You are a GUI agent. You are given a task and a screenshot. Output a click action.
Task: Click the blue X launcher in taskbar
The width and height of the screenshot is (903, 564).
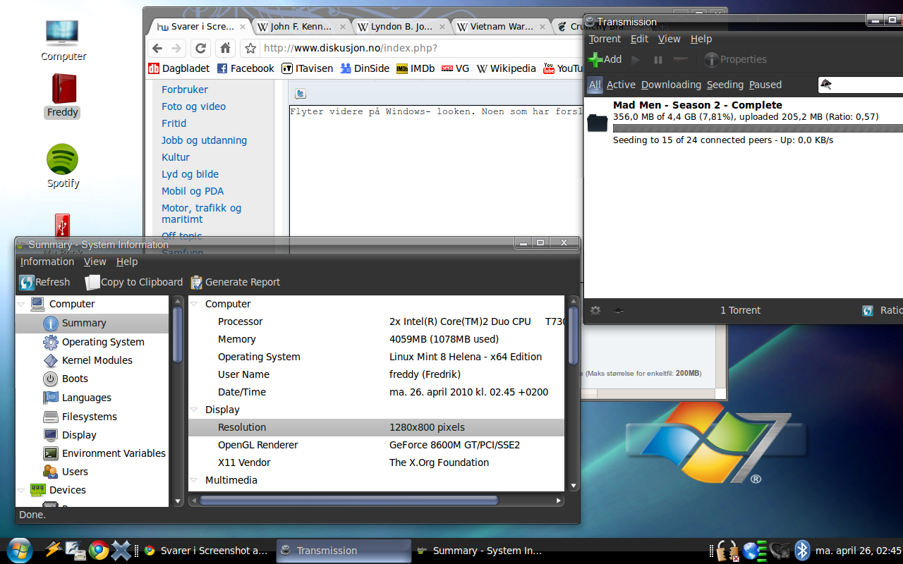[121, 550]
